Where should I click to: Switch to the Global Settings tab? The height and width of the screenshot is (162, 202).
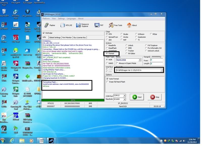55,37
